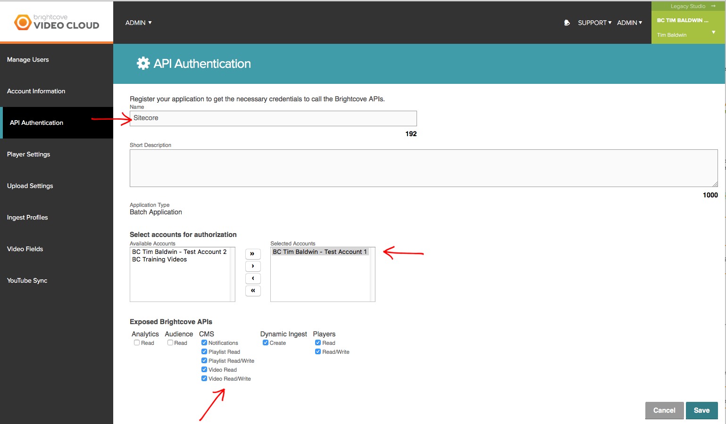
Task: Click the Short Description text area
Action: tap(424, 168)
